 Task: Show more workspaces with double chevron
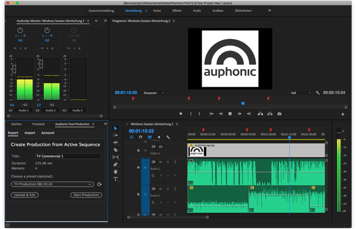tap(269, 11)
